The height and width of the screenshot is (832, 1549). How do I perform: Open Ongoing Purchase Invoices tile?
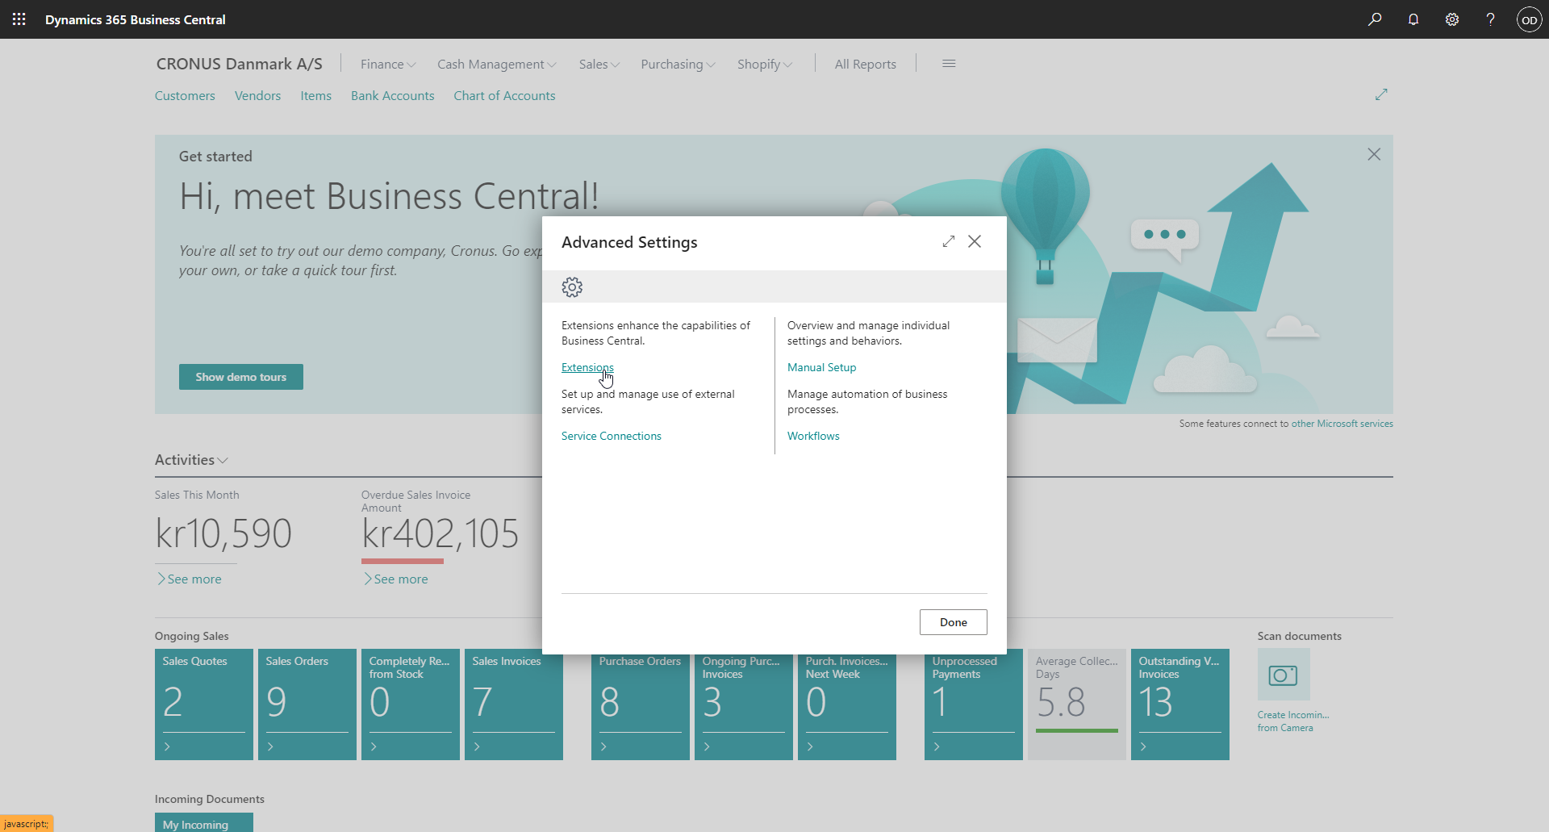coord(744,707)
